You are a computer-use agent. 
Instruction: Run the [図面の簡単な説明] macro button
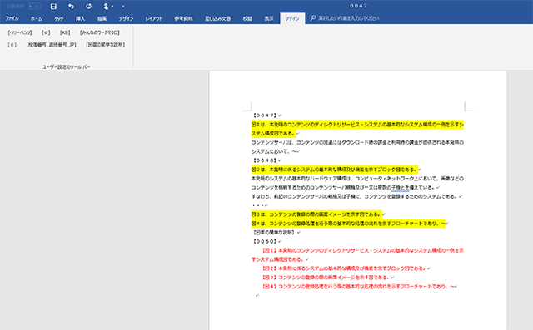click(106, 44)
